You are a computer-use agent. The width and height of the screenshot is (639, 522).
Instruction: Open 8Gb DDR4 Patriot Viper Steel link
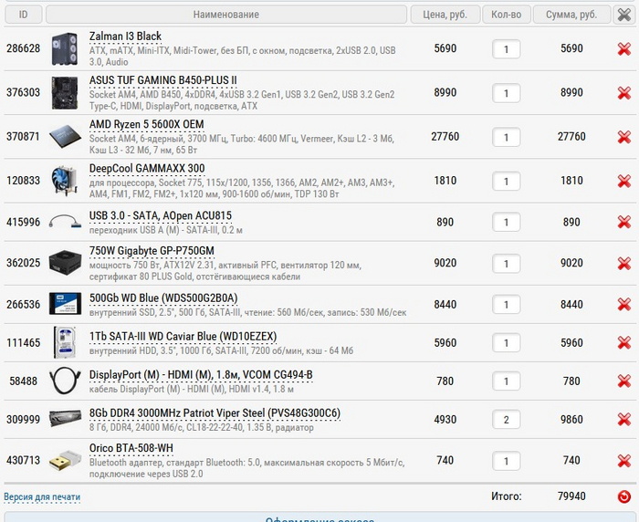(x=215, y=413)
